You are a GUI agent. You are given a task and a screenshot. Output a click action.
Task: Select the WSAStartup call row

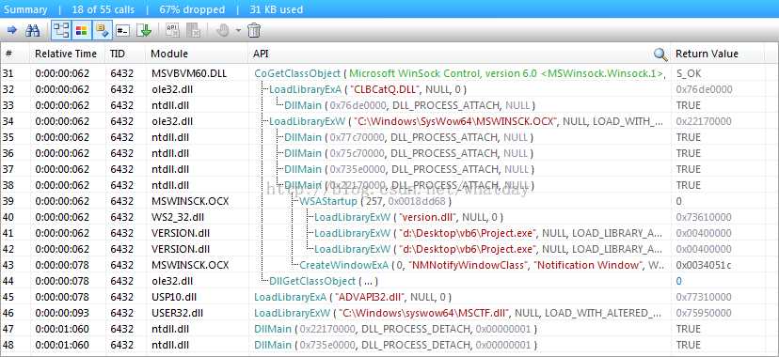389,201
